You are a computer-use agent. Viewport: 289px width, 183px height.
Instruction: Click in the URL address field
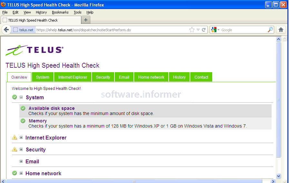(112, 30)
